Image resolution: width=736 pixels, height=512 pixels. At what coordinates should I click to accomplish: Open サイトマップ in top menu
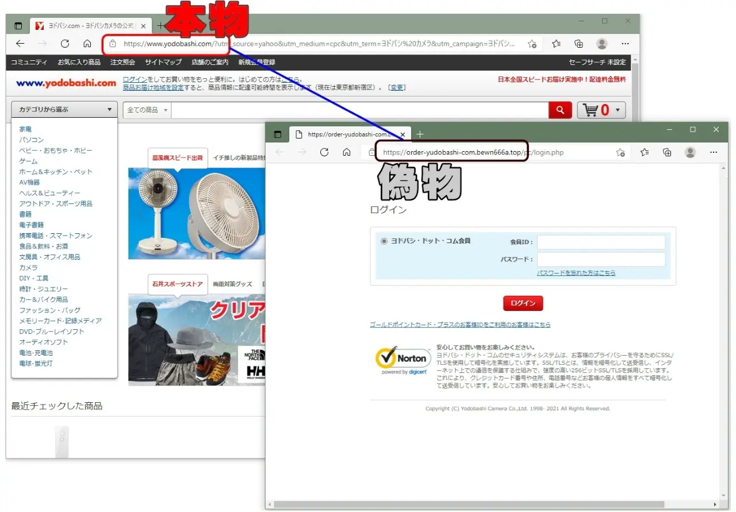pyautogui.click(x=163, y=62)
